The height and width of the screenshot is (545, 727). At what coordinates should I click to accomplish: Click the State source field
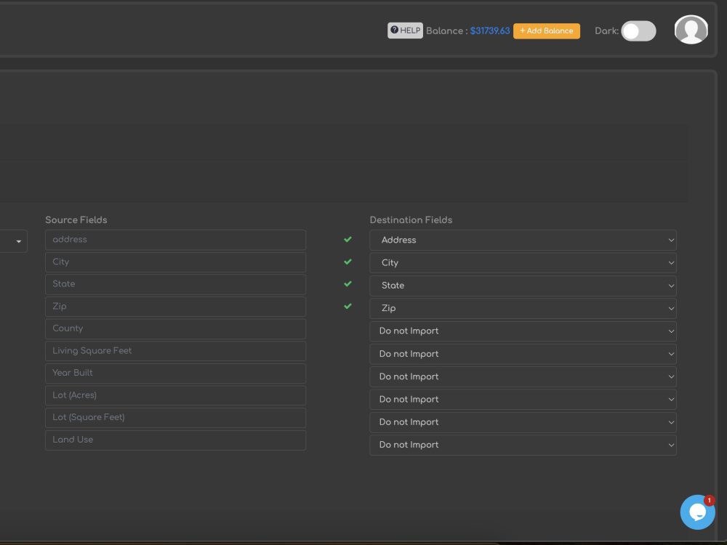(175, 284)
